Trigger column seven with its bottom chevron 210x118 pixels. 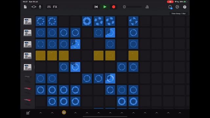(110, 113)
